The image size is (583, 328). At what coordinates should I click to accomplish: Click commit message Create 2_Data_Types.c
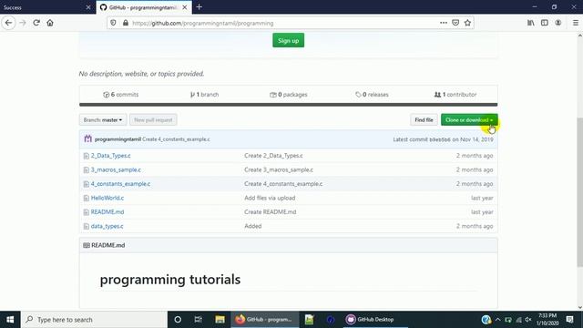[x=273, y=156]
